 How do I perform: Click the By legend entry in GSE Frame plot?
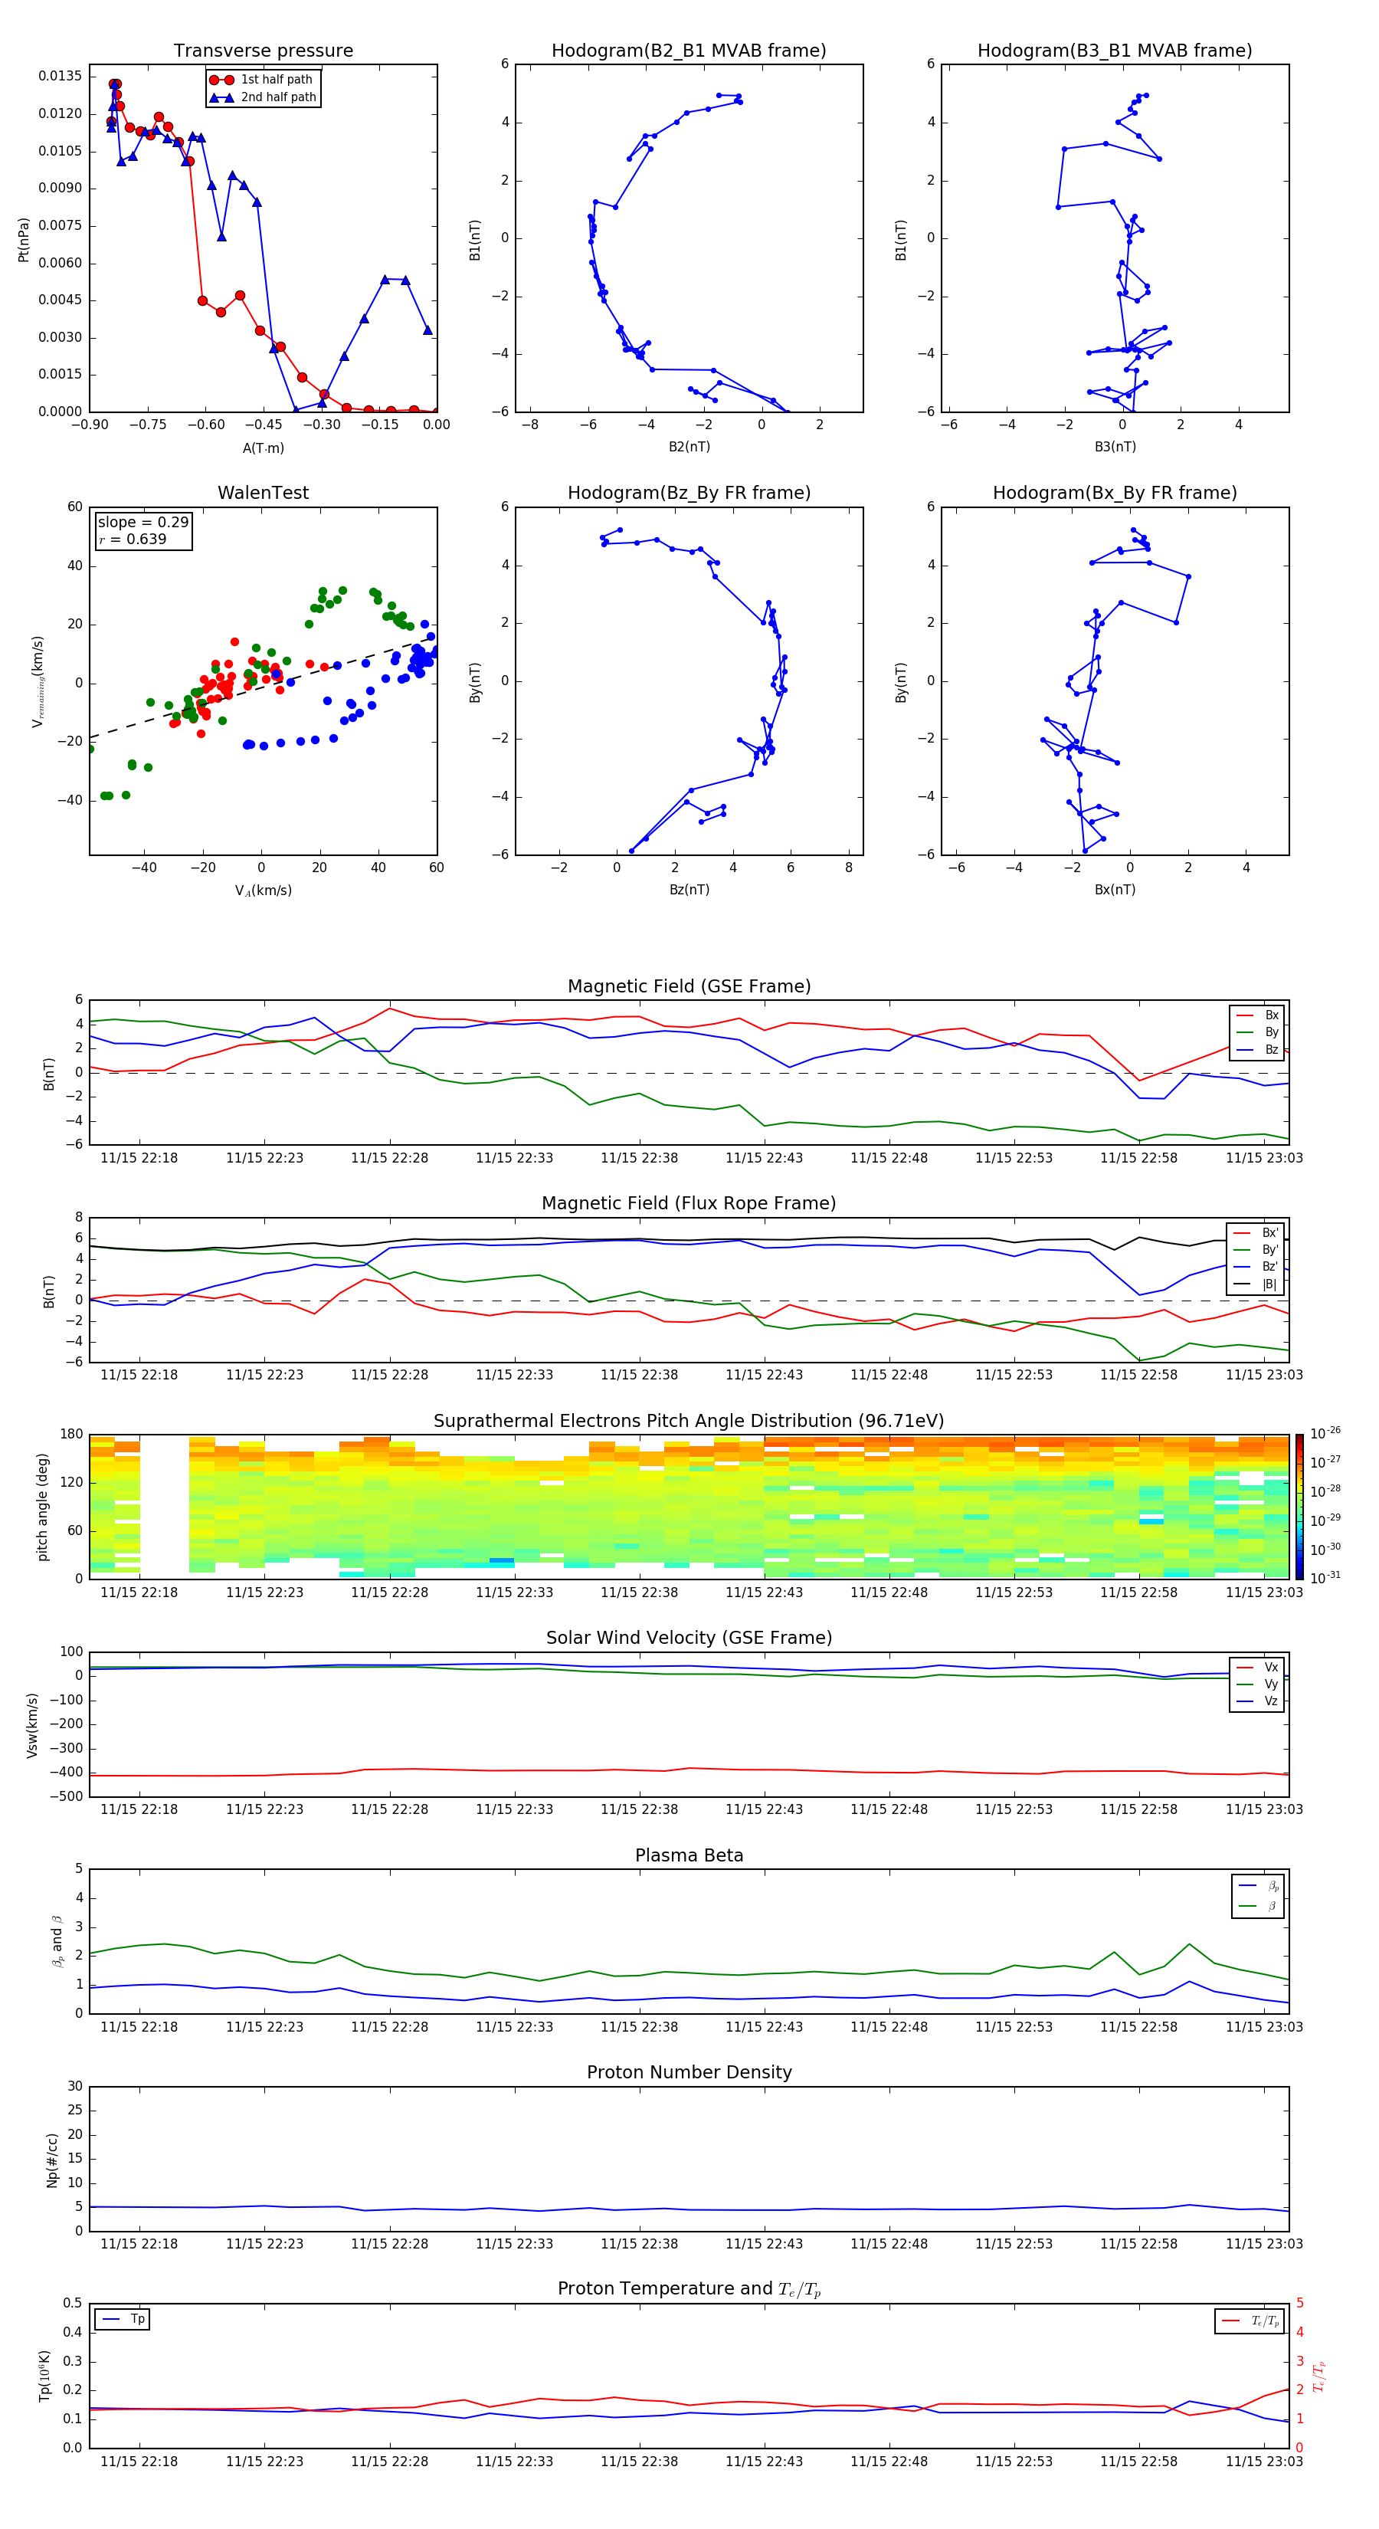click(1257, 1032)
